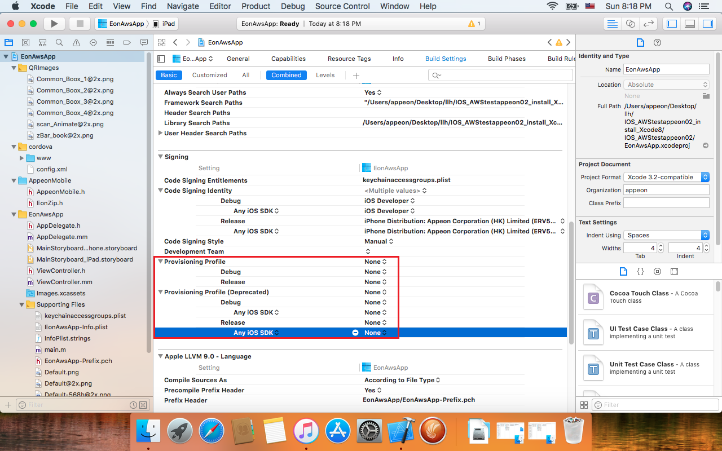Image resolution: width=722 pixels, height=451 pixels.
Task: Select Images.xcassets in the navigator
Action: click(x=61, y=293)
